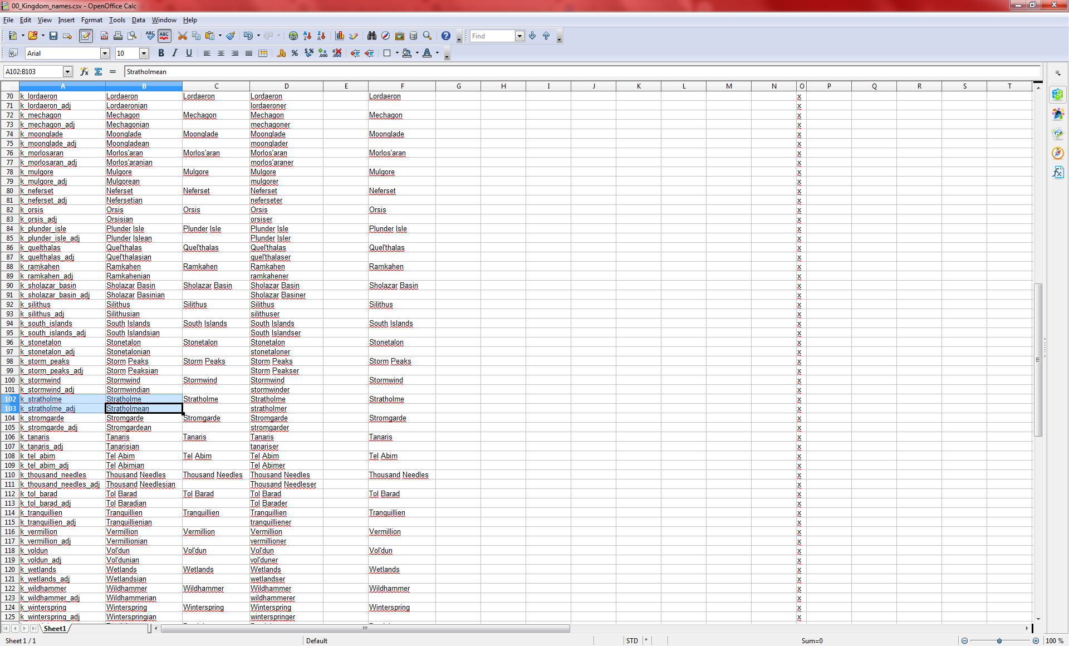Toggle Italic formatting
Image resolution: width=1069 pixels, height=646 pixels.
pos(175,53)
